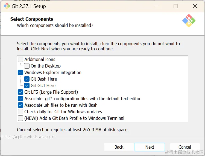This screenshot has width=205, height=156.
Task: Enable the Additional icons checkbox
Action: click(x=20, y=59)
